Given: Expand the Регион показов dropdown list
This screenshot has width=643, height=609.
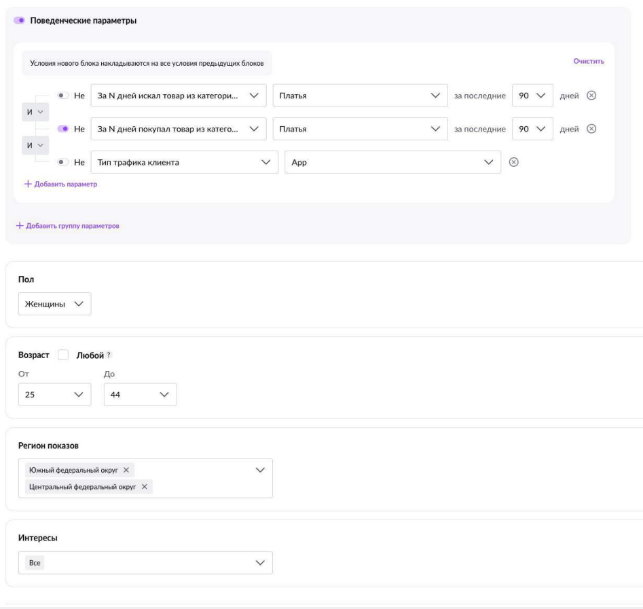Looking at the screenshot, I should (258, 470).
